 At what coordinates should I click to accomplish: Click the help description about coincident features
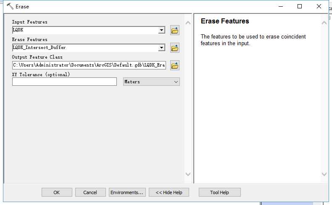pos(253,40)
